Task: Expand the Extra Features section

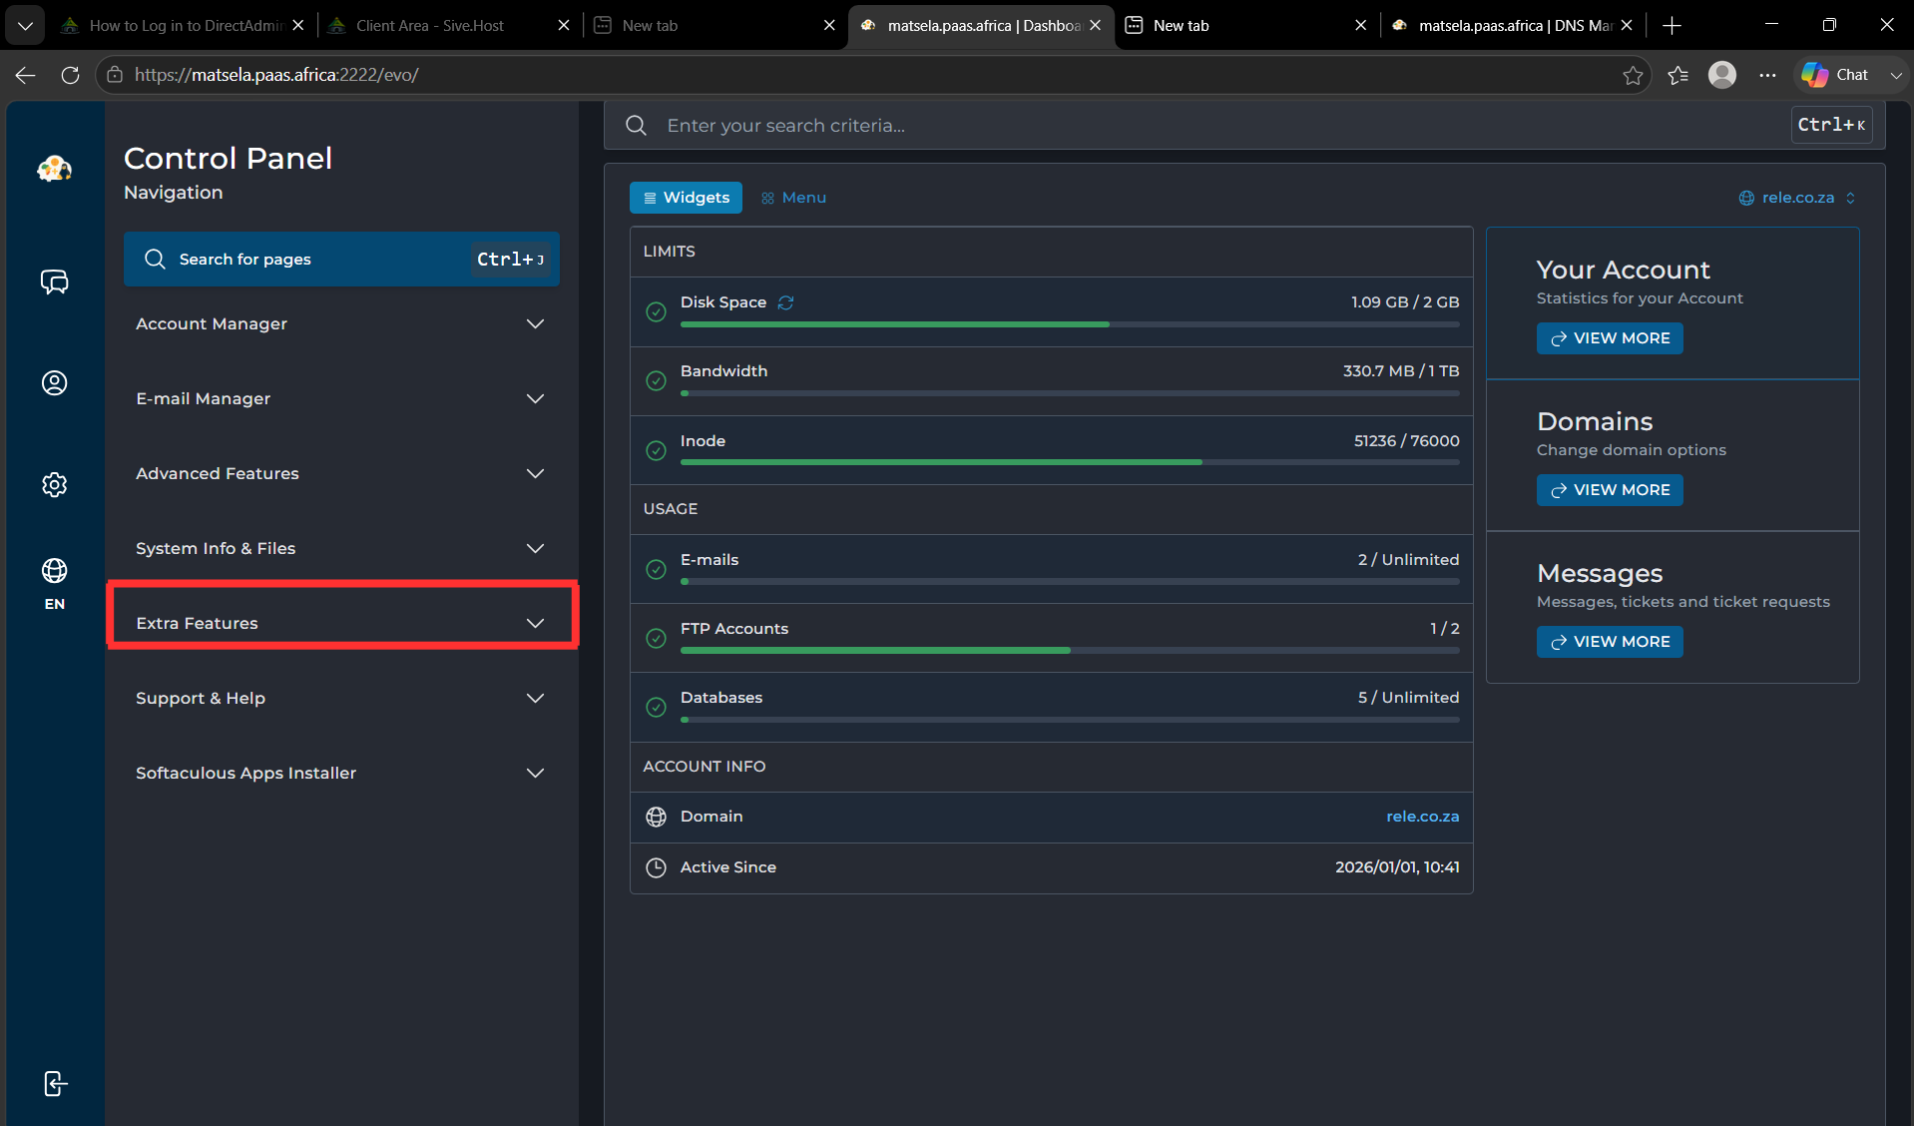Action: point(341,623)
